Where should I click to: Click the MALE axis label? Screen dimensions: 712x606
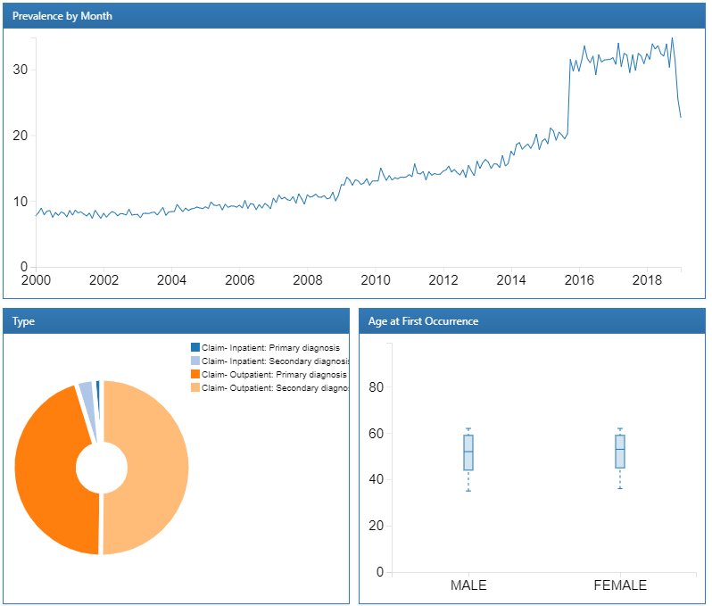pos(468,585)
